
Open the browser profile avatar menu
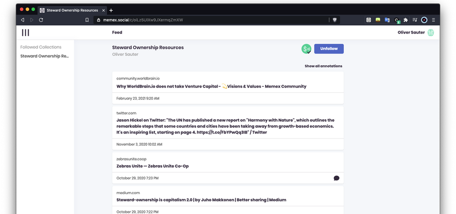tap(424, 20)
